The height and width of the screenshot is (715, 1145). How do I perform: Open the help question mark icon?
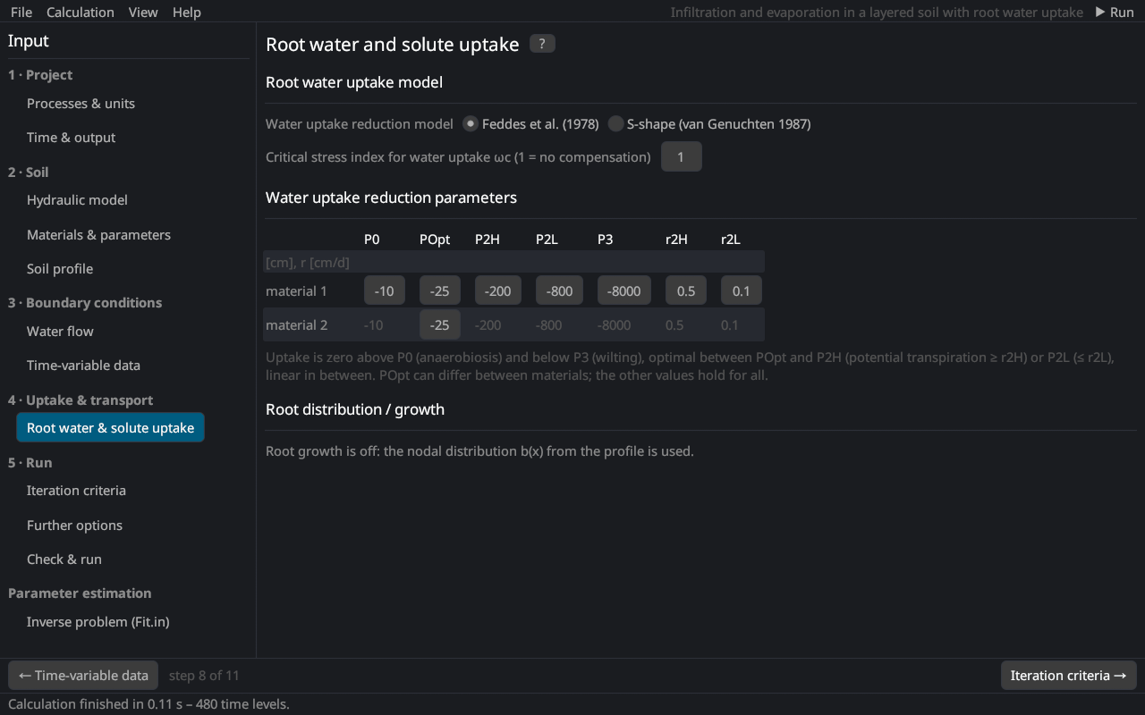[542, 44]
